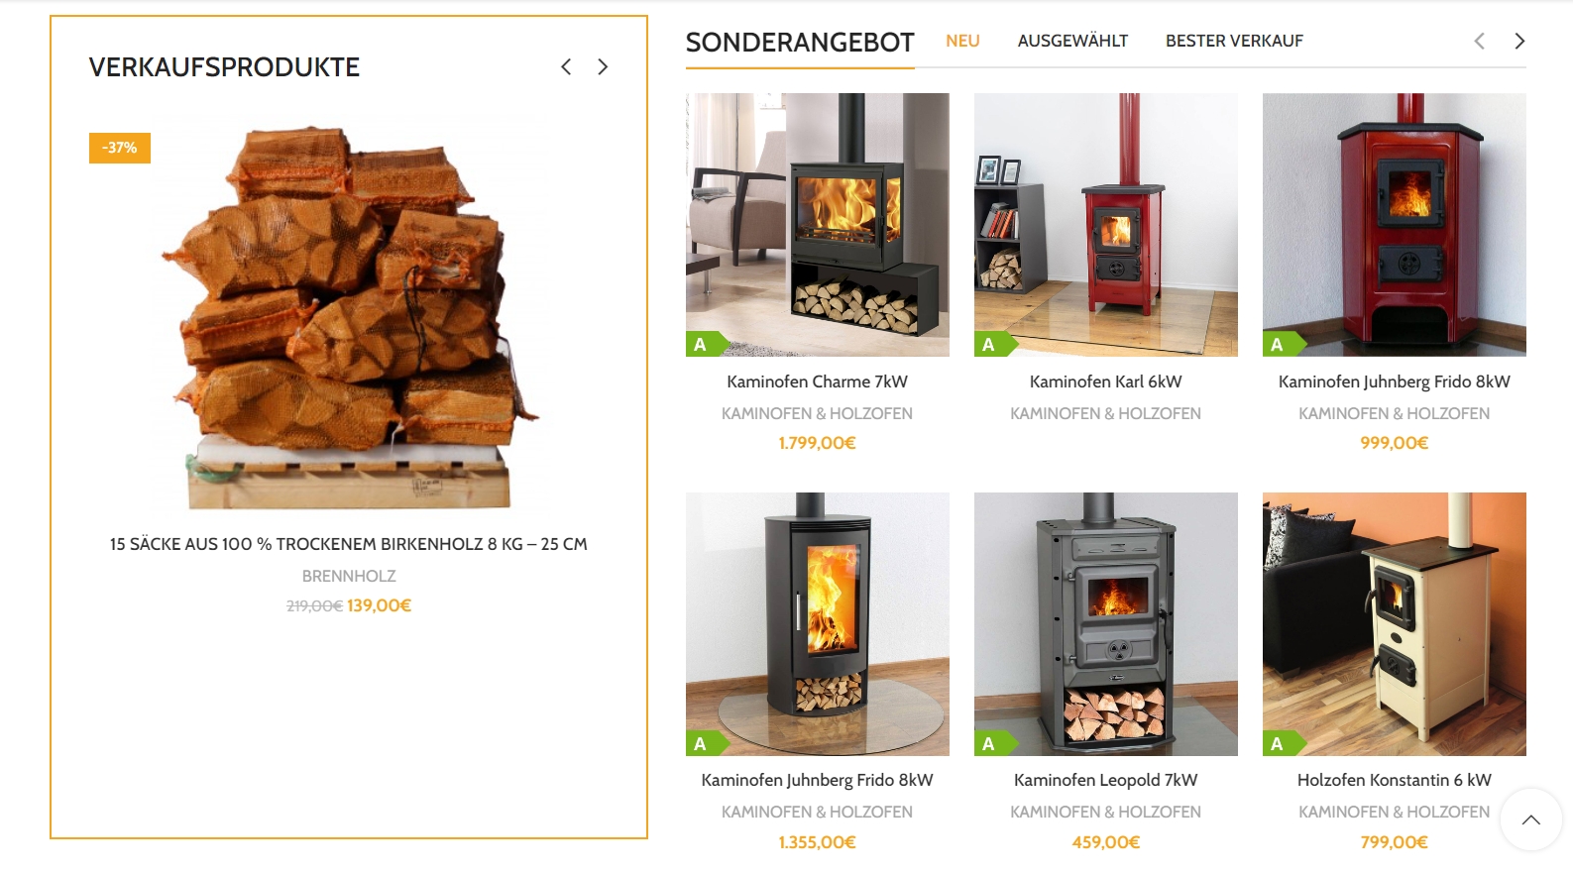Open Kaminofen Leopold 7kW product link
The width and height of the screenshot is (1573, 874).
pyautogui.click(x=1105, y=780)
